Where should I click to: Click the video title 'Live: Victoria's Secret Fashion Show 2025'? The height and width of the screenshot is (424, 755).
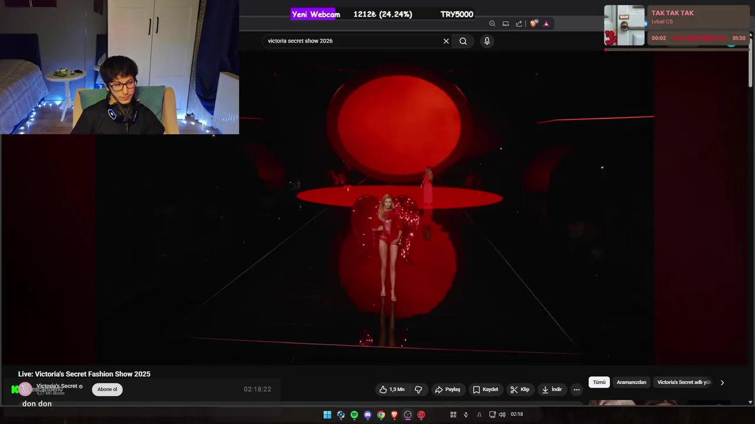point(84,374)
